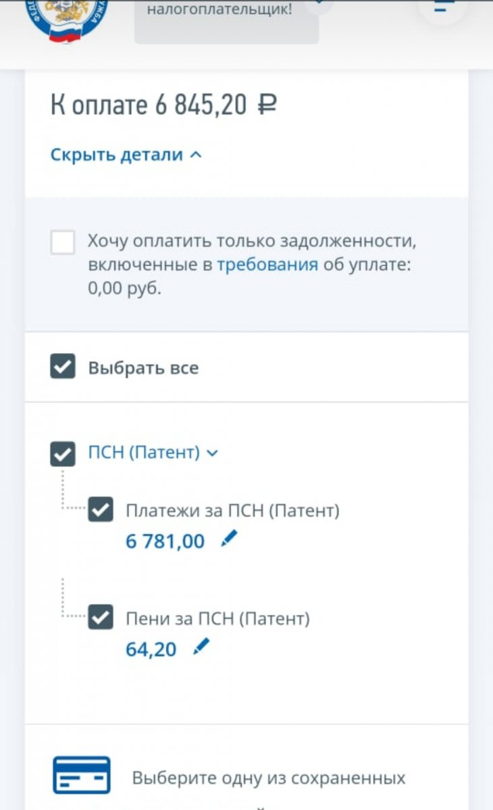This screenshot has width=493, height=810.
Task: Open the требования link
Action: (267, 265)
